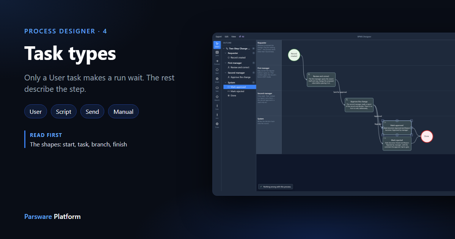Click the Record created start node
Viewport: 455px width, 239px height.
(294, 55)
